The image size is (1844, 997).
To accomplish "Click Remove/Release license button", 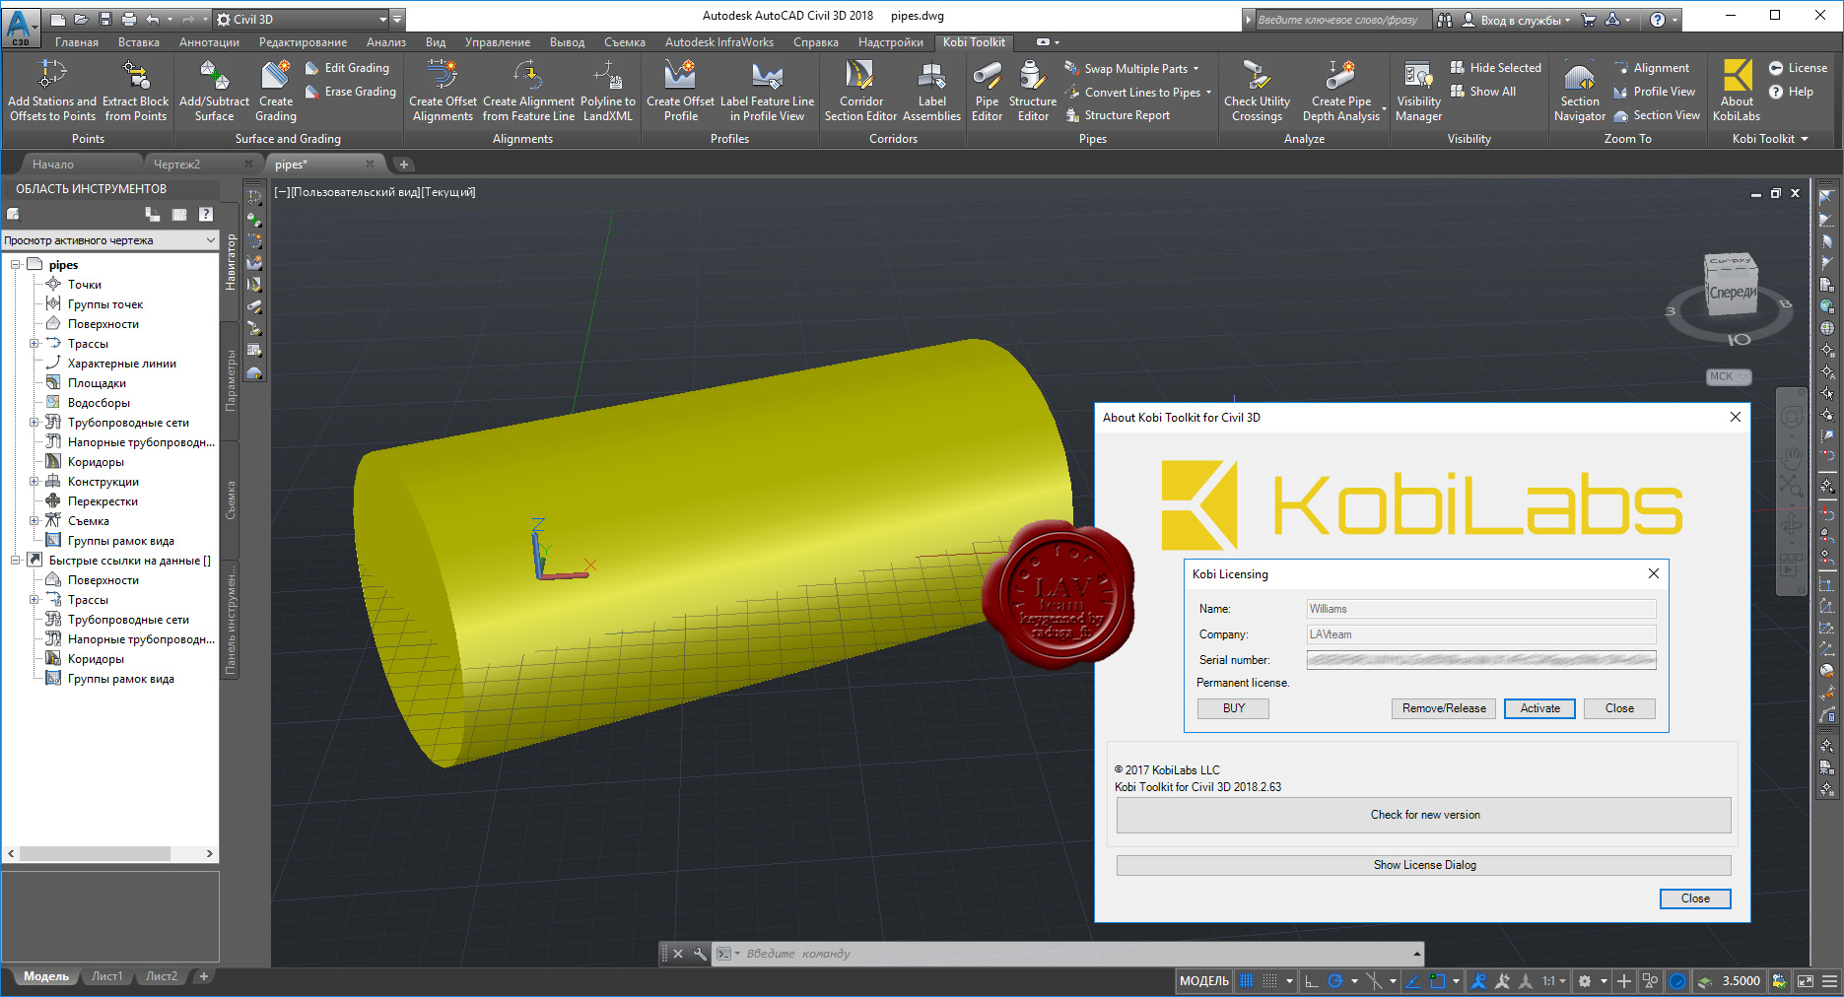I will [1444, 708].
